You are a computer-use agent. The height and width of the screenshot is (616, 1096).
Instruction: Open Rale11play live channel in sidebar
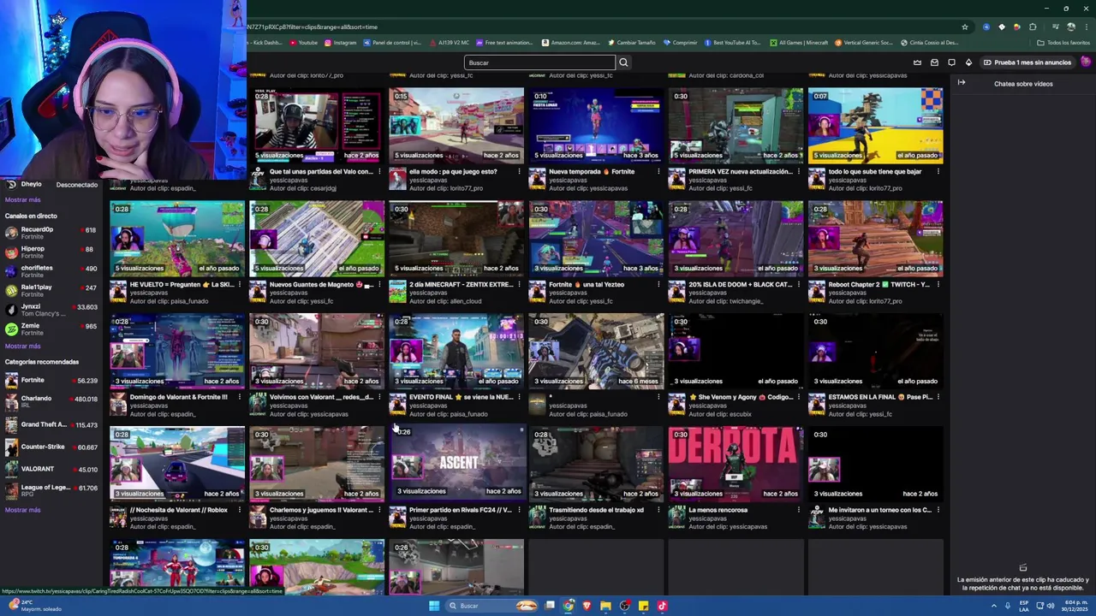(50, 291)
